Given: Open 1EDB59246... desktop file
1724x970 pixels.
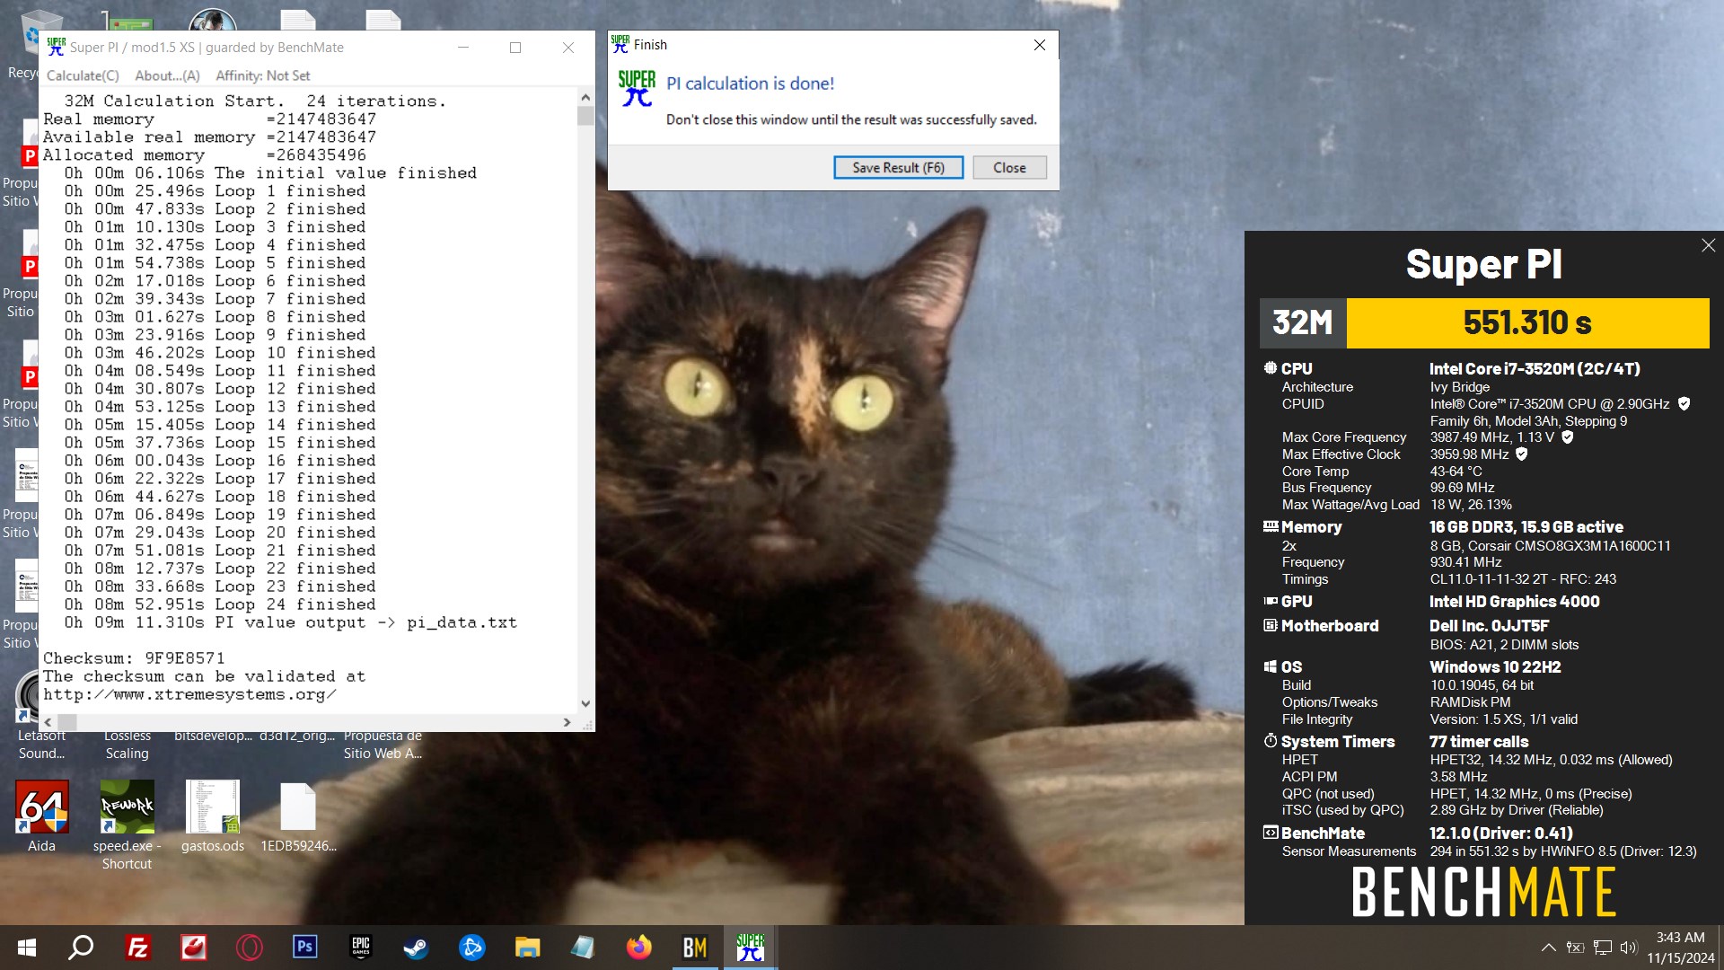Looking at the screenshot, I should pyautogui.click(x=298, y=817).
